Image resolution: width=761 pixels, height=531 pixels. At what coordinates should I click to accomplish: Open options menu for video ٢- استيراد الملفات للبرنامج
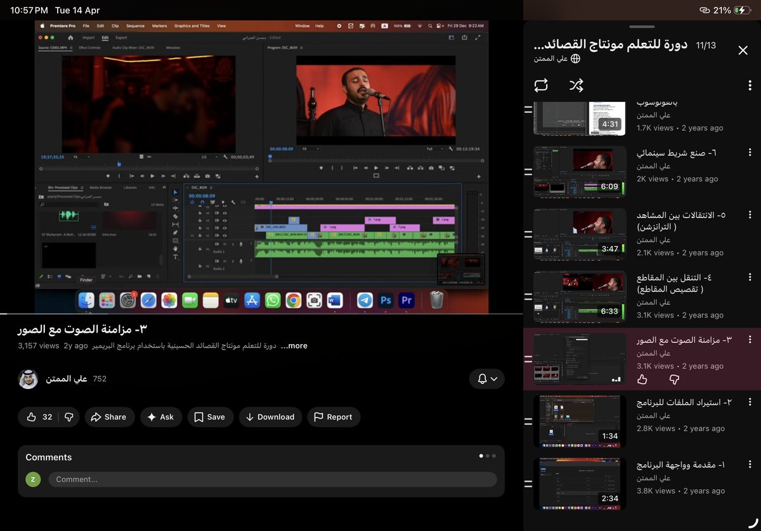tap(750, 403)
